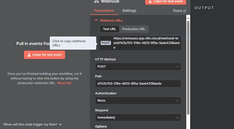
Task: Click the scrollbar up arrow in parameters panel
Action: [x=188, y=18]
